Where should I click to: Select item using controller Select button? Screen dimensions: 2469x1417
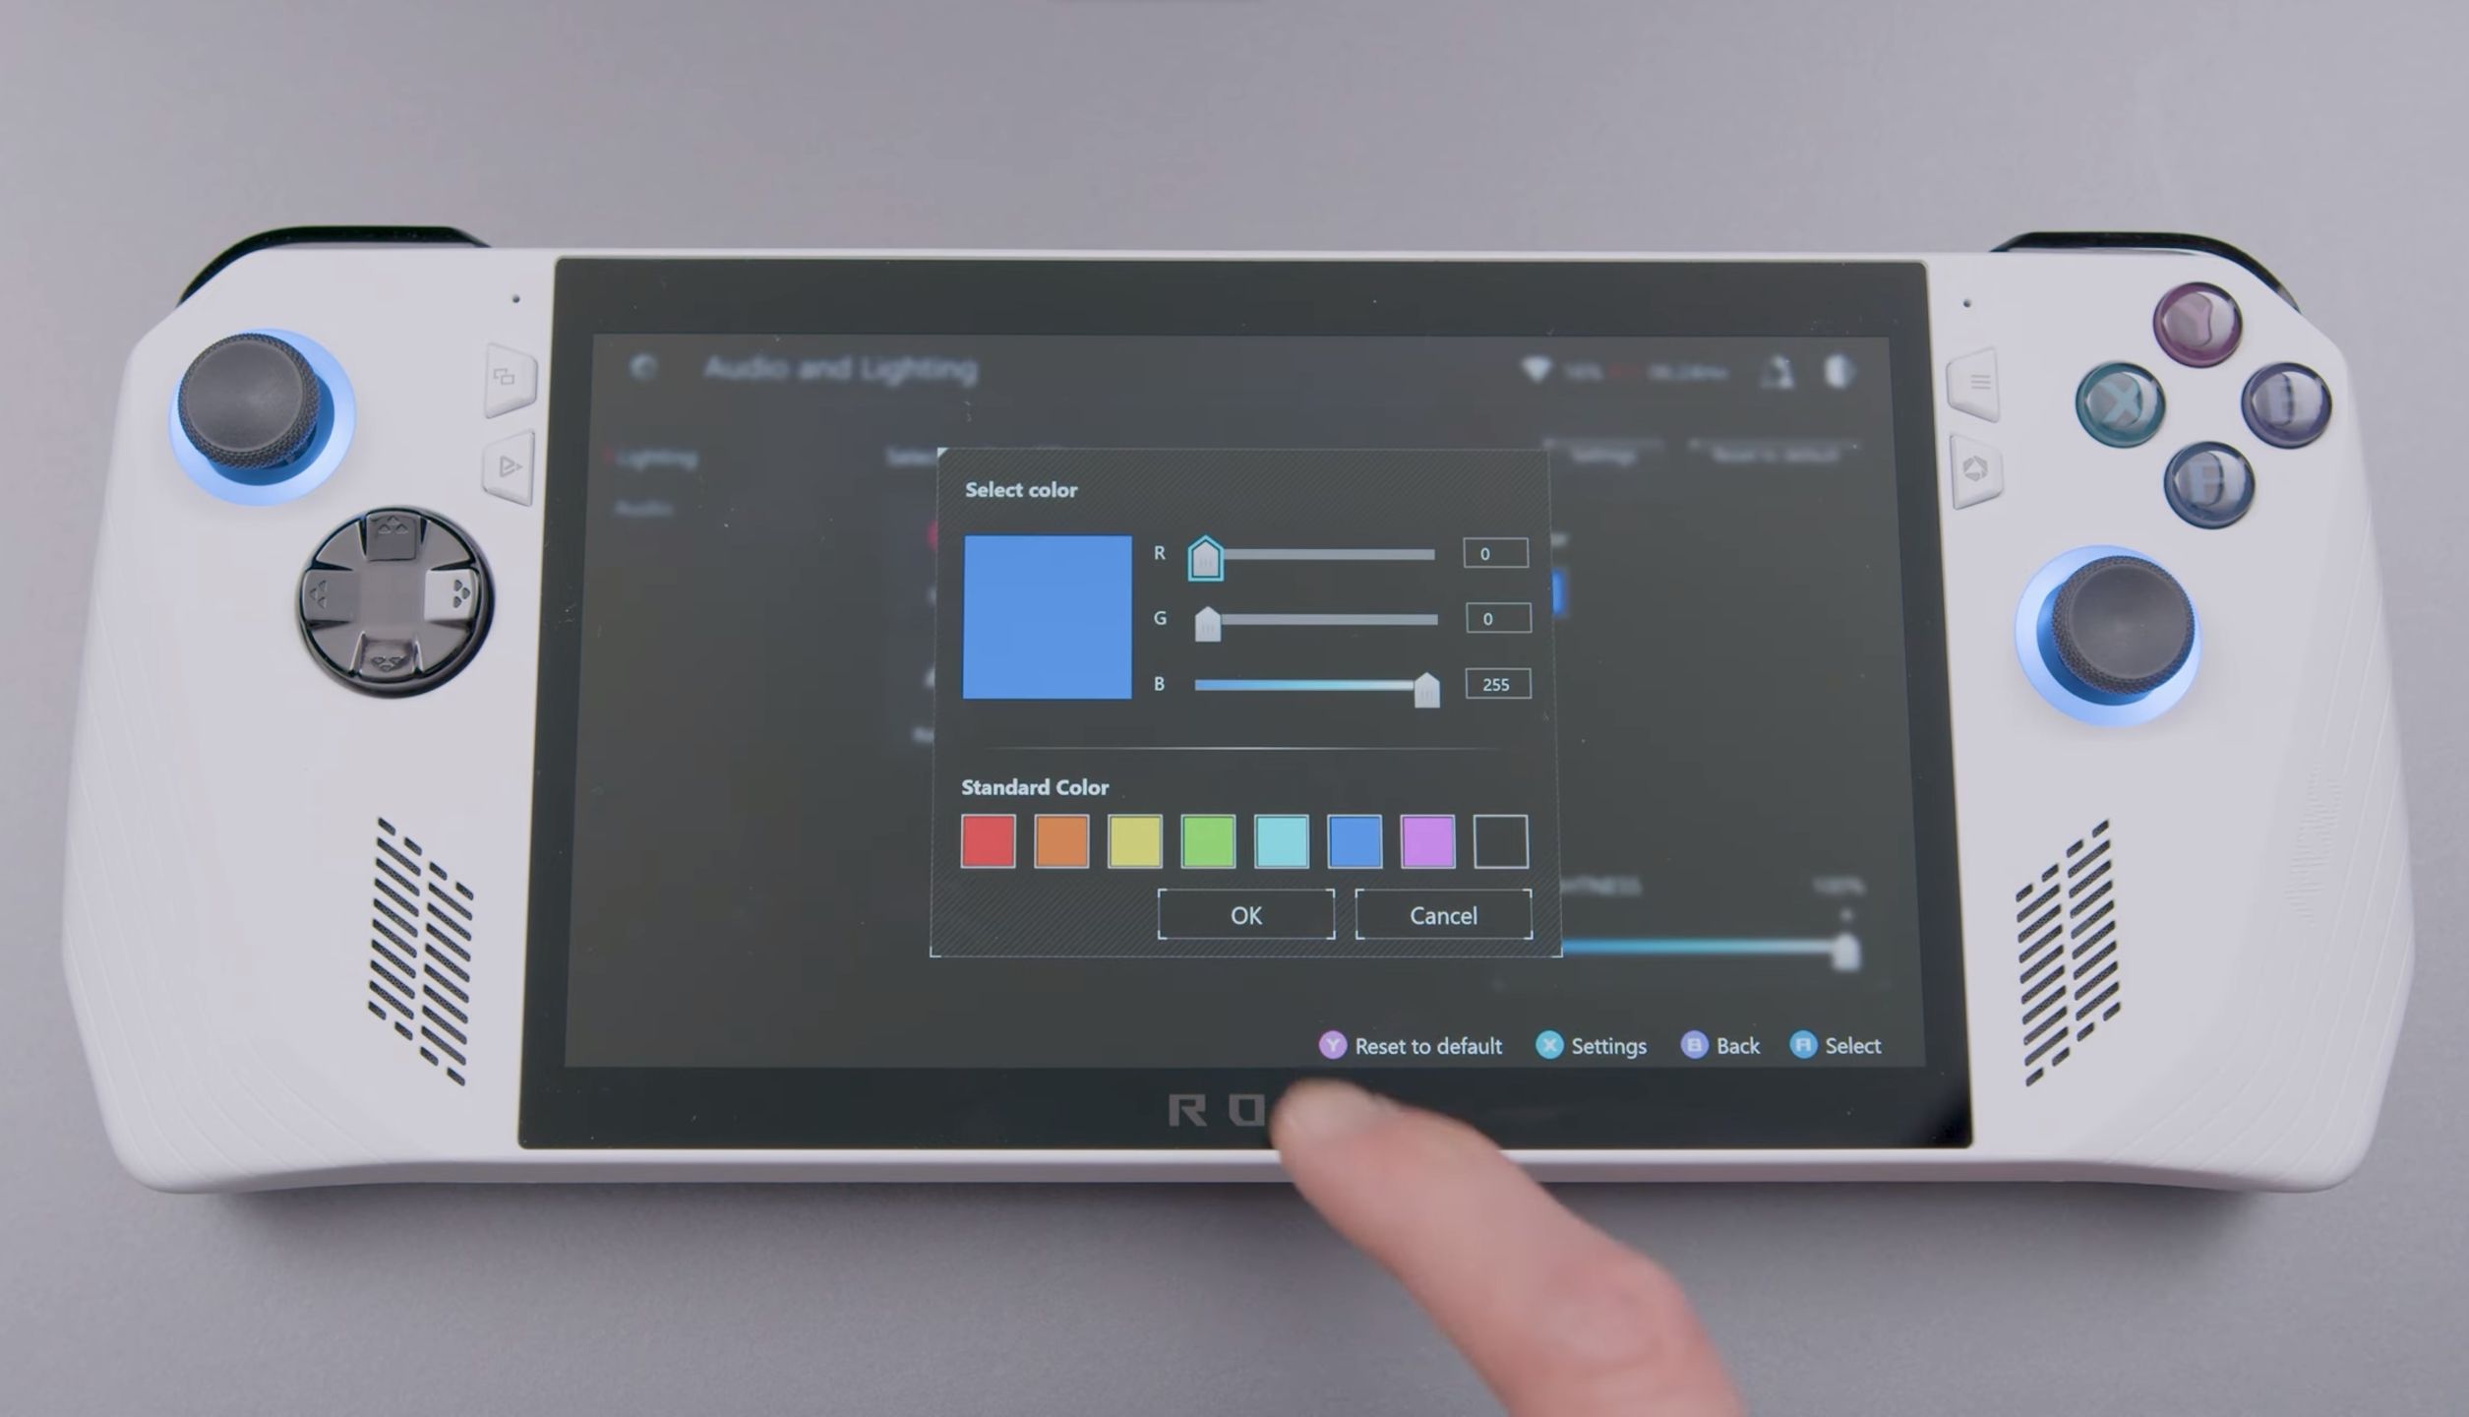coord(1837,1042)
